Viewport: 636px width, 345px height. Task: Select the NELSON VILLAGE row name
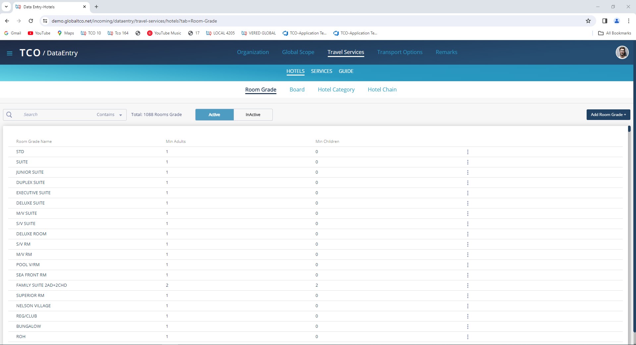tap(33, 306)
